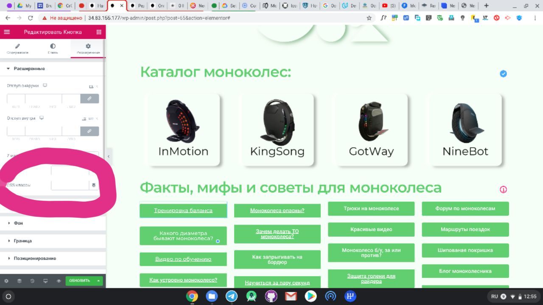The image size is (543, 305).
Task: Open the Elementor hamburger menu
Action: click(x=7, y=32)
